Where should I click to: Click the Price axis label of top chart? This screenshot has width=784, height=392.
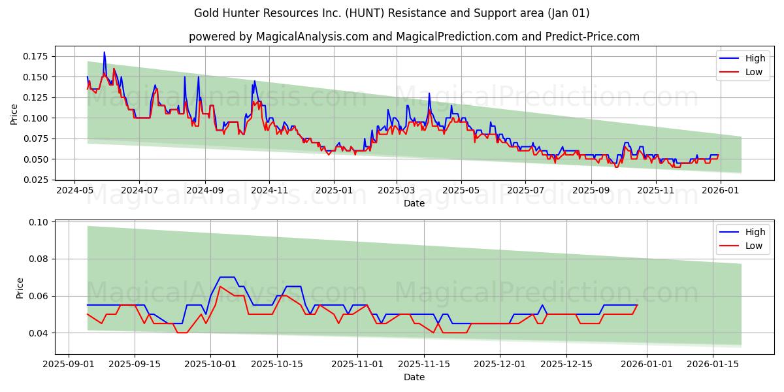point(14,113)
